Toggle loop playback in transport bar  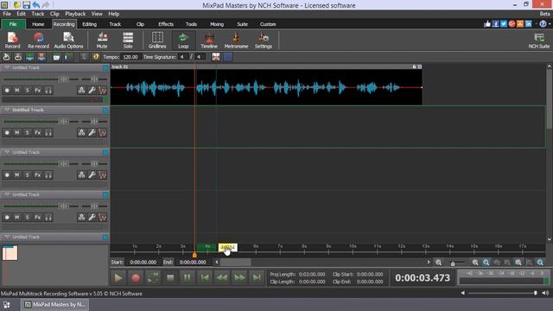pyautogui.click(x=153, y=278)
